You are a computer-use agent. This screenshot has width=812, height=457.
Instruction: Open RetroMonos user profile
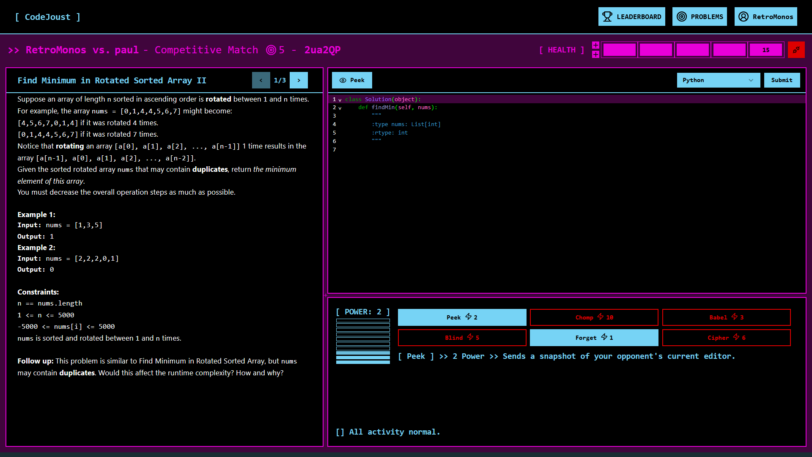[765, 17]
